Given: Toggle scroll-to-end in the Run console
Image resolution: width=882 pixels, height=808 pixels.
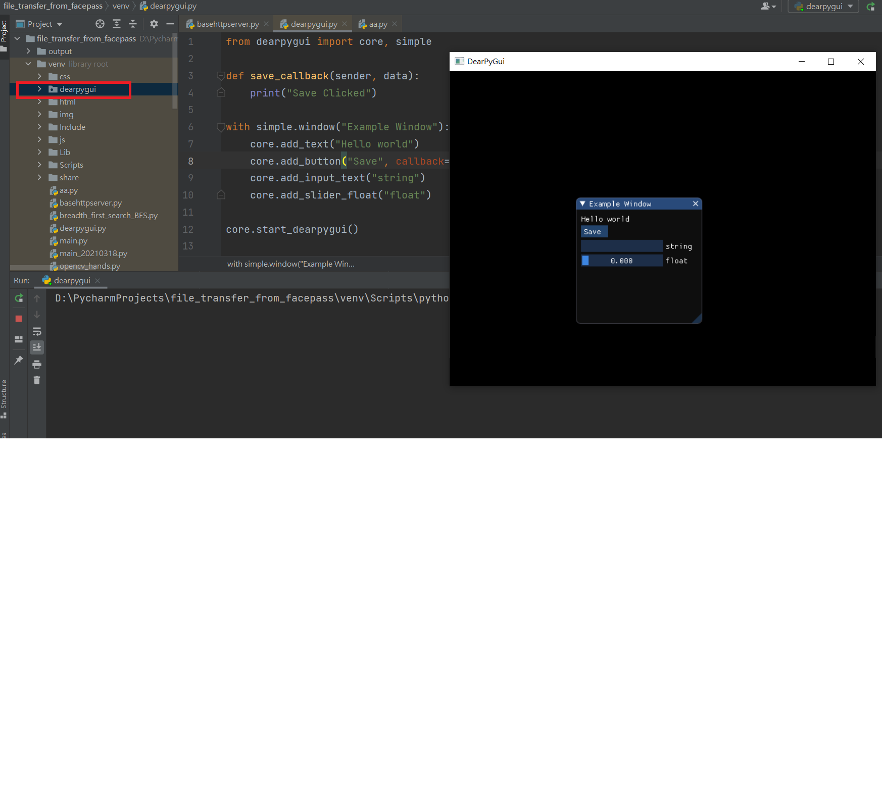Looking at the screenshot, I should tap(37, 347).
